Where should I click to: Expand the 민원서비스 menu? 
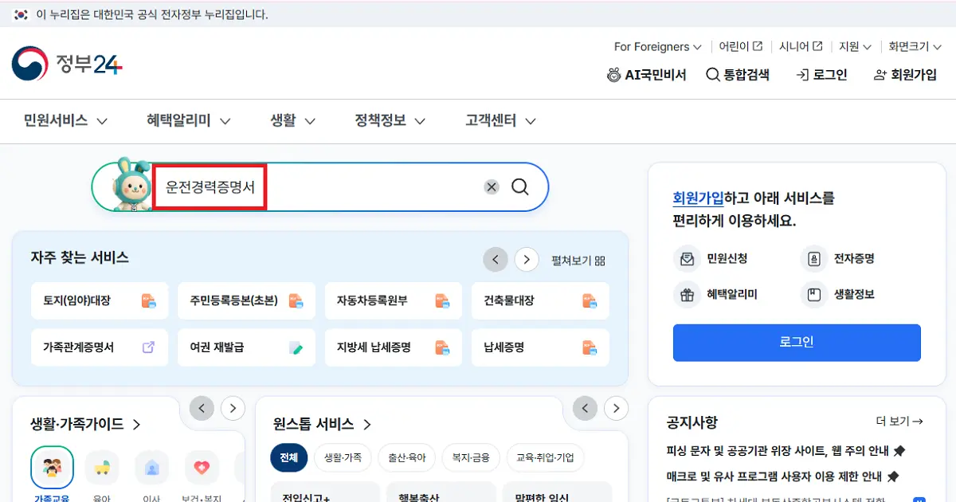coord(65,121)
